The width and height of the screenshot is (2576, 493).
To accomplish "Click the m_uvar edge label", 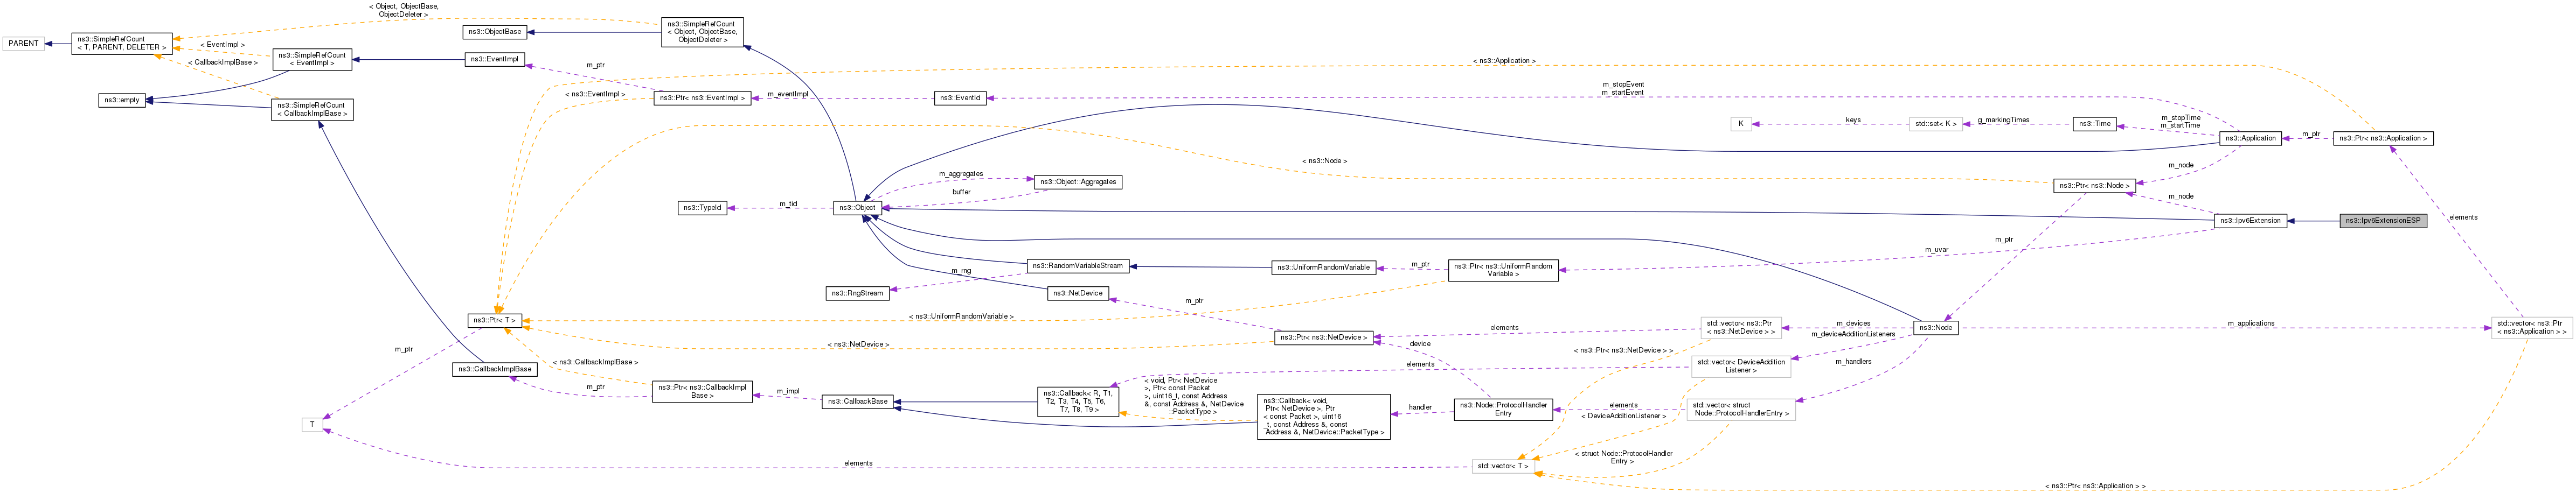I will coord(1936,250).
